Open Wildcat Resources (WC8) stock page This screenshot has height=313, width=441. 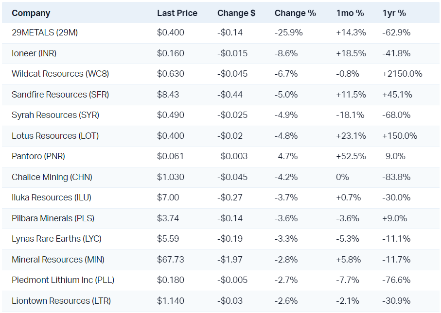(x=60, y=74)
